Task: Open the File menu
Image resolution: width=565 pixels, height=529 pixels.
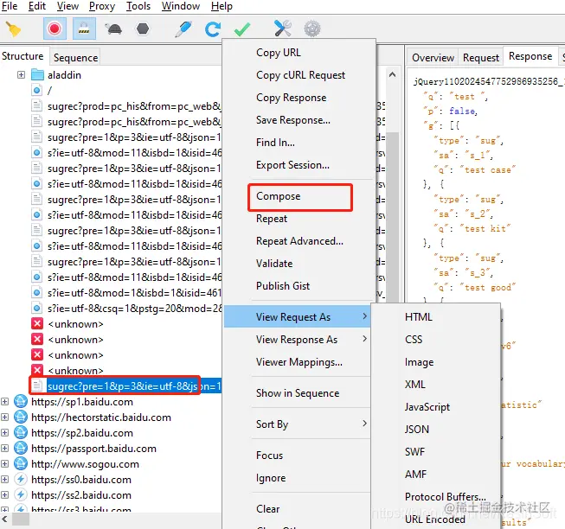Action: coord(10,6)
